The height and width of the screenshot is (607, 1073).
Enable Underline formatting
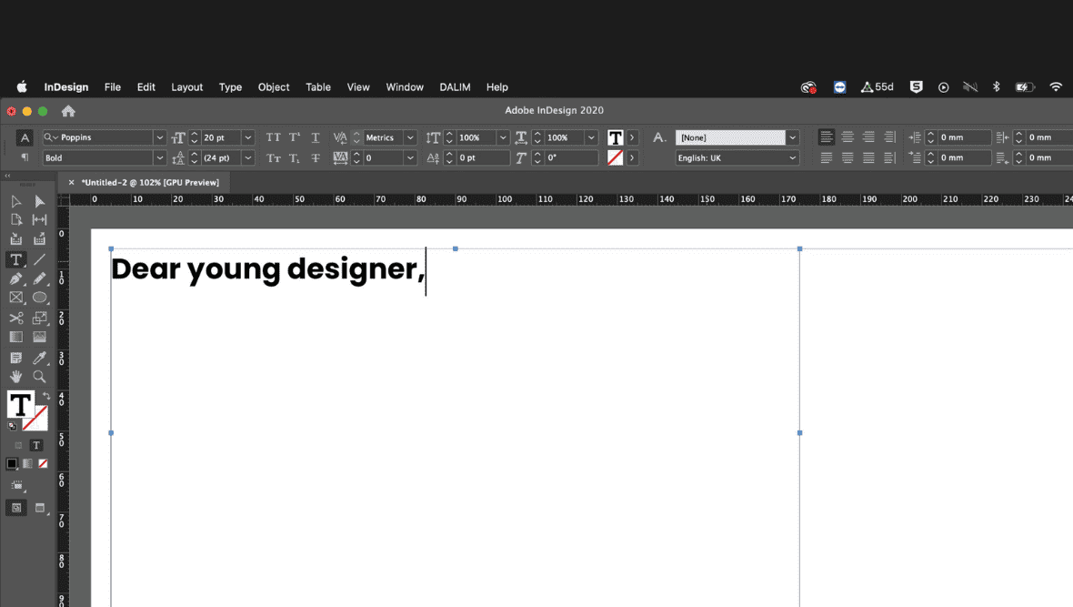(316, 137)
